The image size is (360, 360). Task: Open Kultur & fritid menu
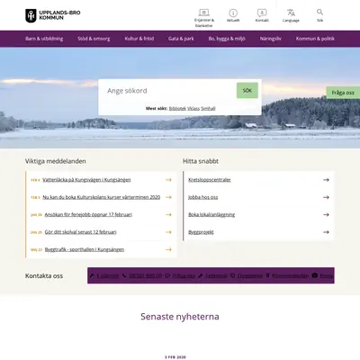pos(139,39)
